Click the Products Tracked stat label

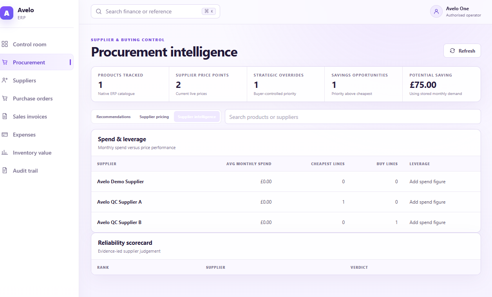pos(121,75)
